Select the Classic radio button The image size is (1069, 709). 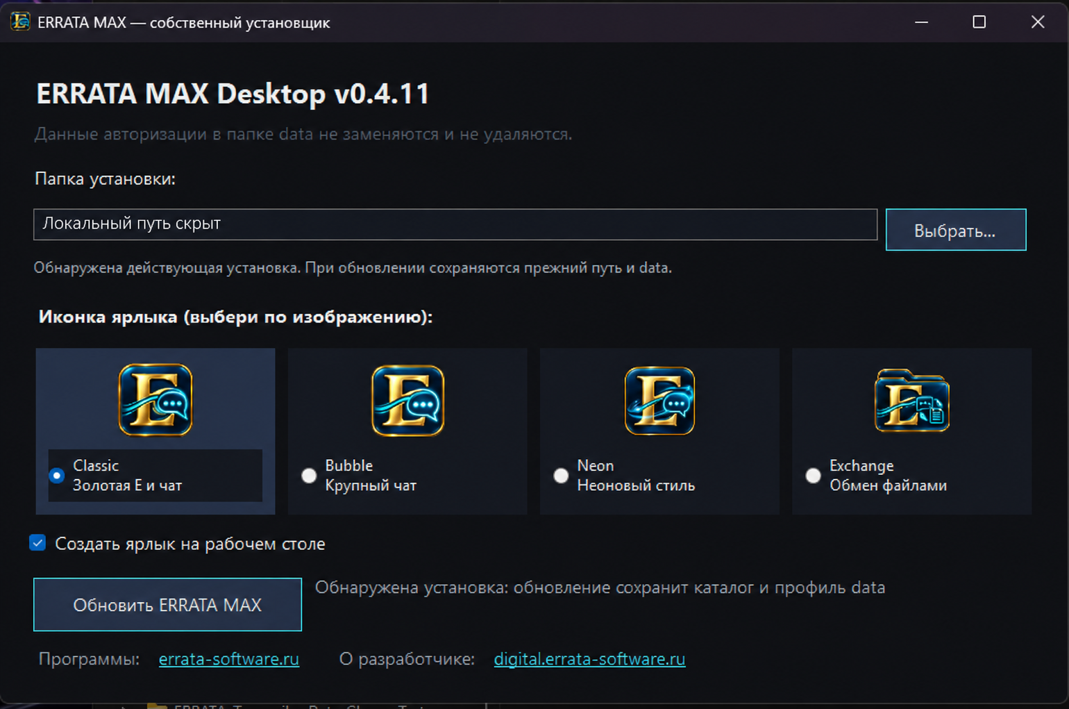pos(57,476)
